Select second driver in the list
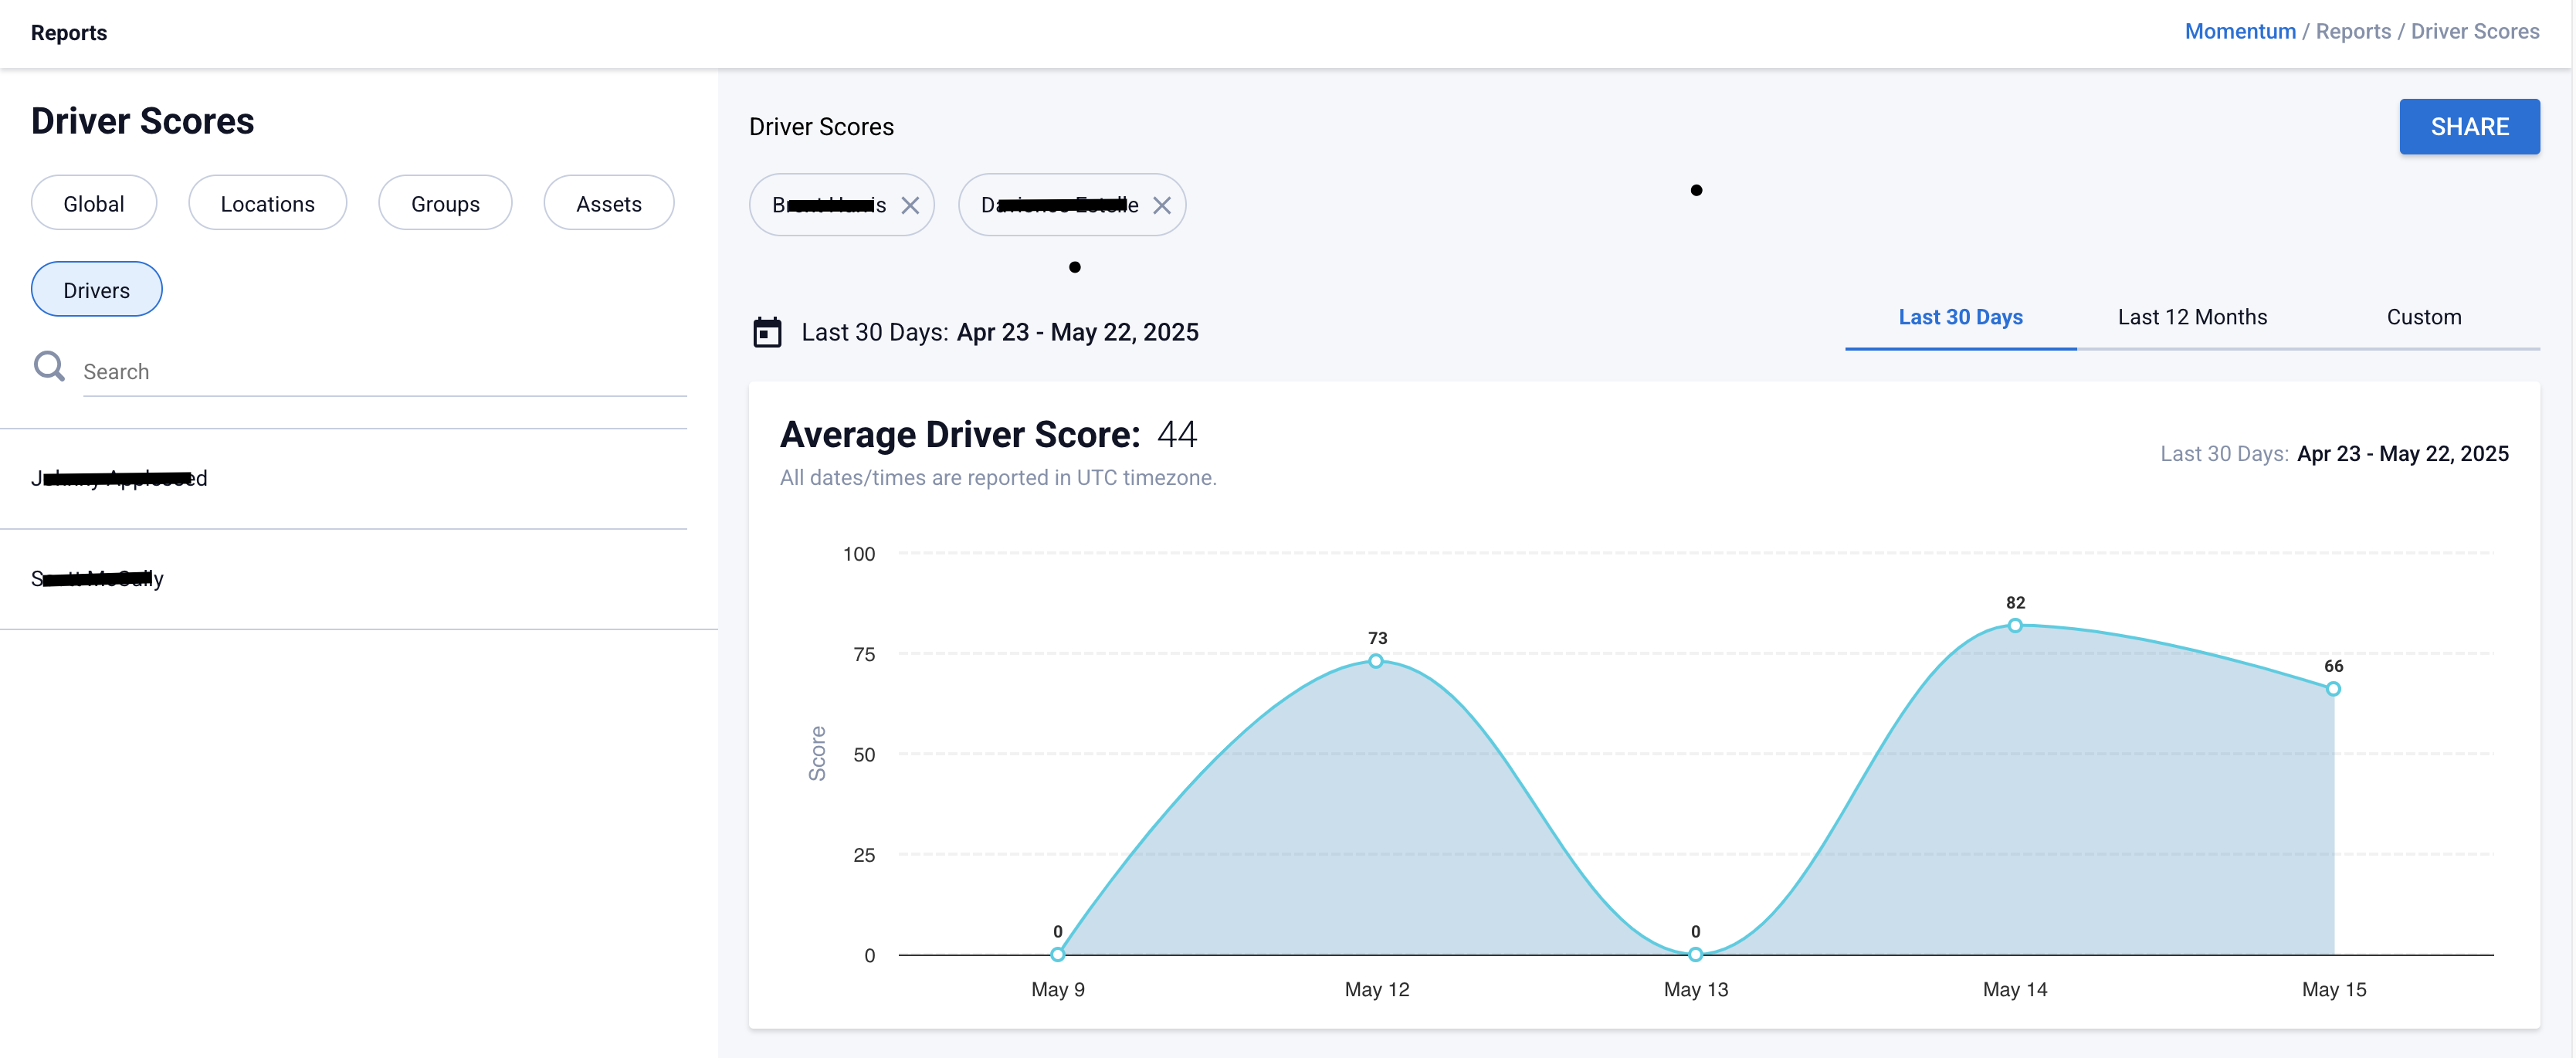 (x=98, y=578)
